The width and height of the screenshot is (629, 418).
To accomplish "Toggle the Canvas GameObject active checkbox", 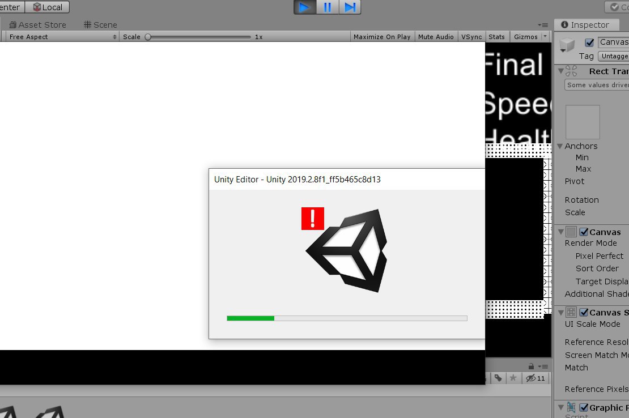I will (x=589, y=42).
